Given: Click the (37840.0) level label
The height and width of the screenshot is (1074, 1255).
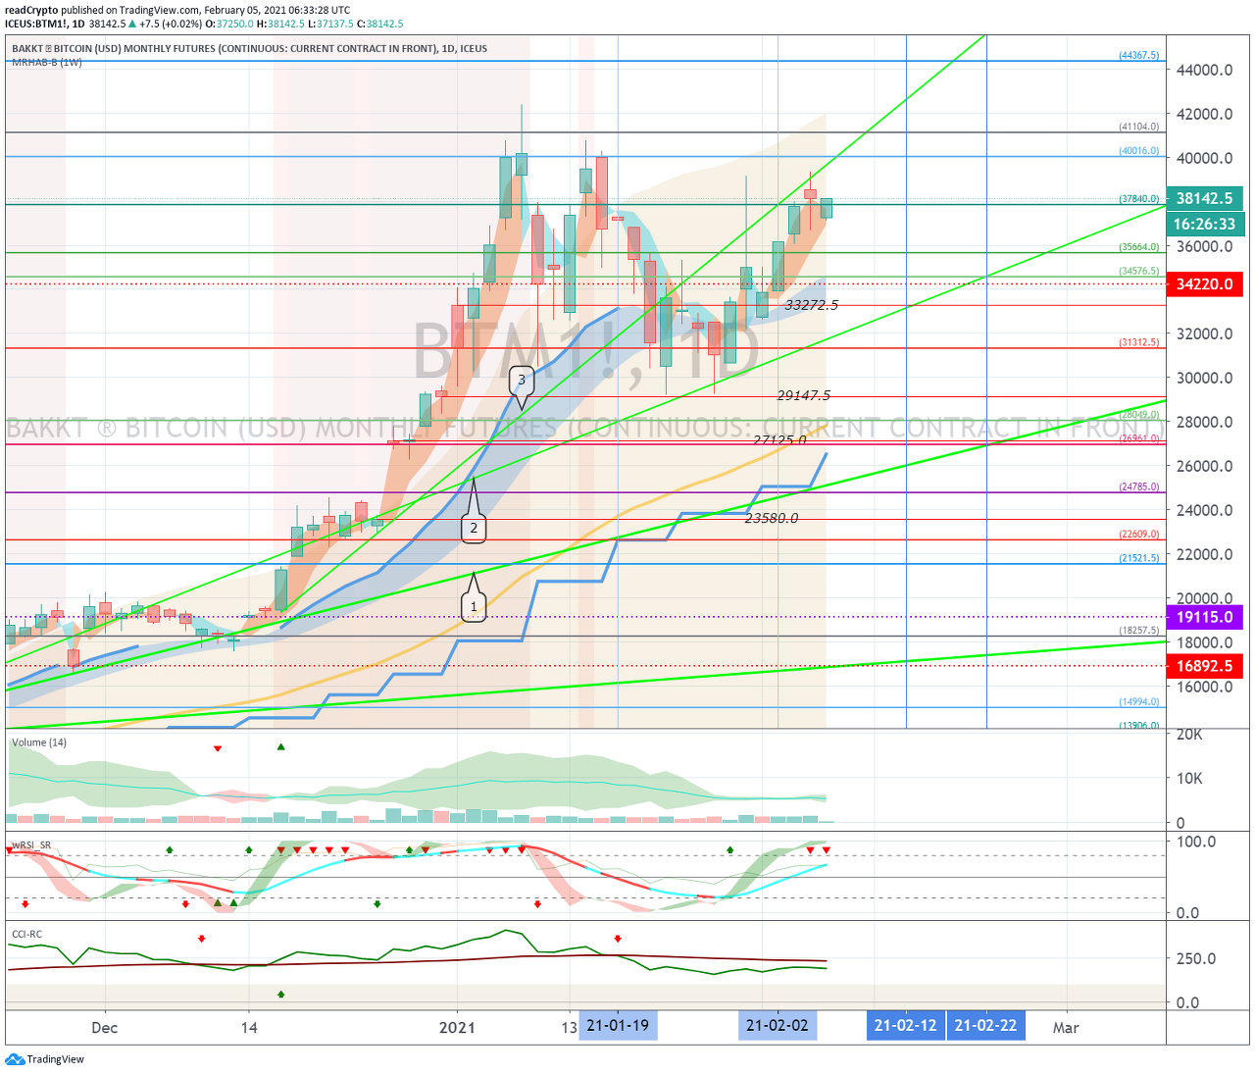Looking at the screenshot, I should click(x=1139, y=199).
